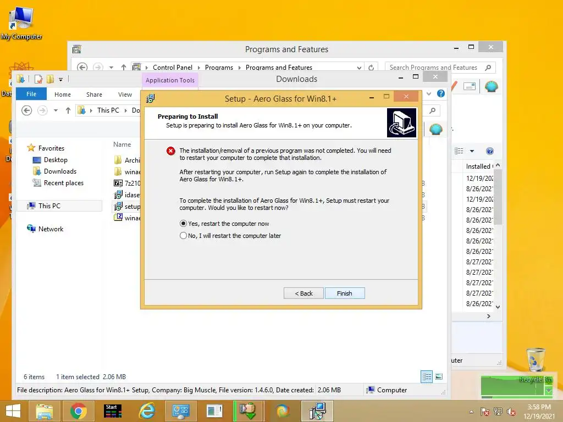Switch to large icons view in status bar

(439, 376)
